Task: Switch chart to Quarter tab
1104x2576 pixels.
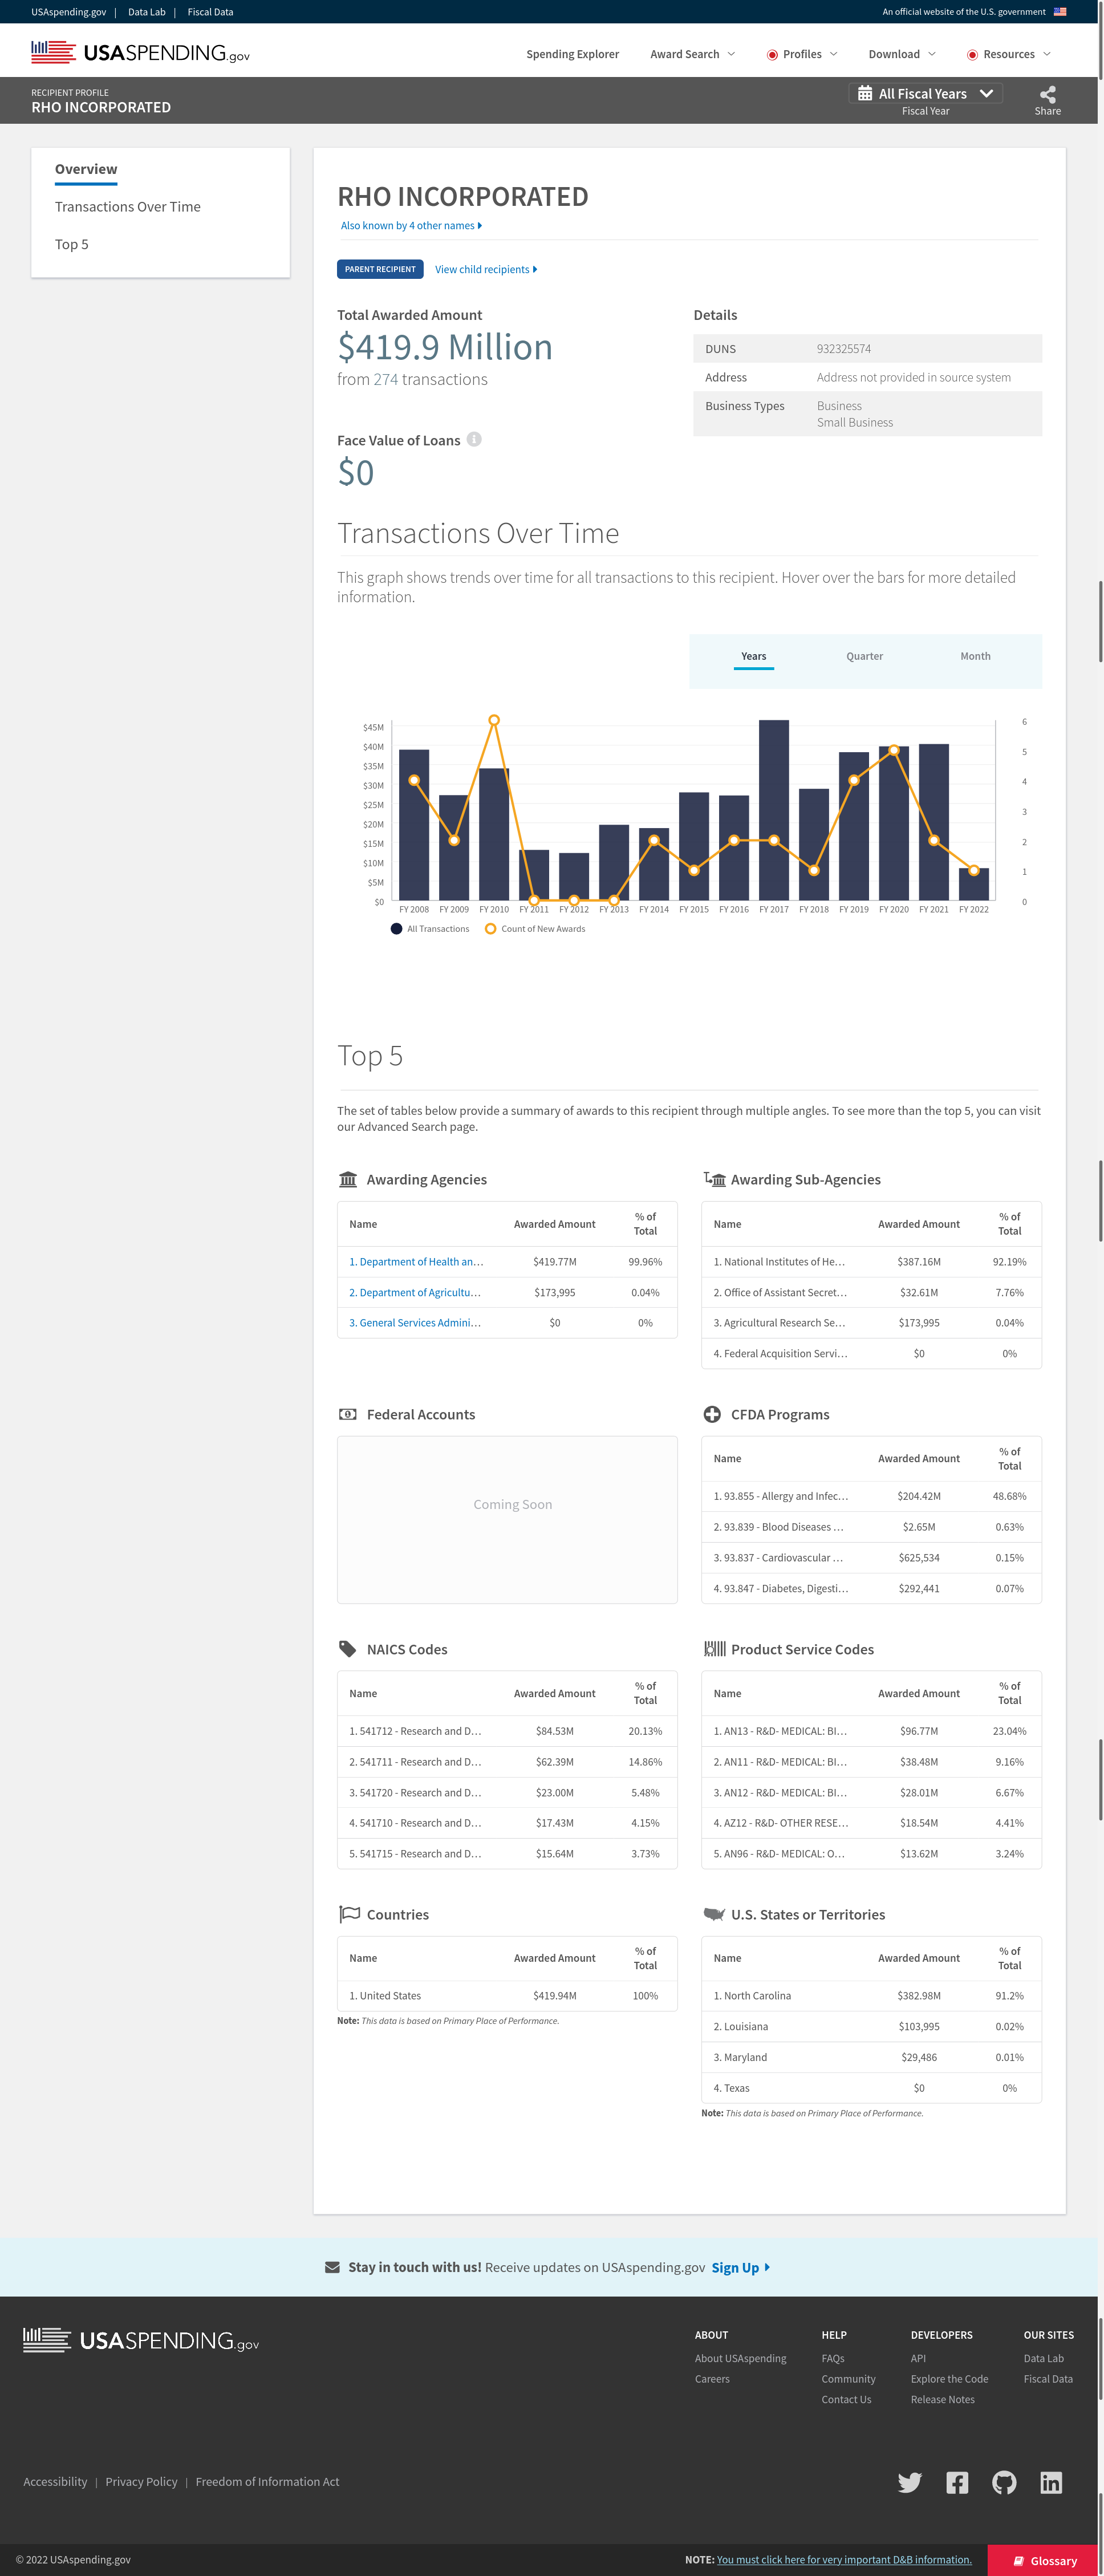Action: pyautogui.click(x=864, y=657)
